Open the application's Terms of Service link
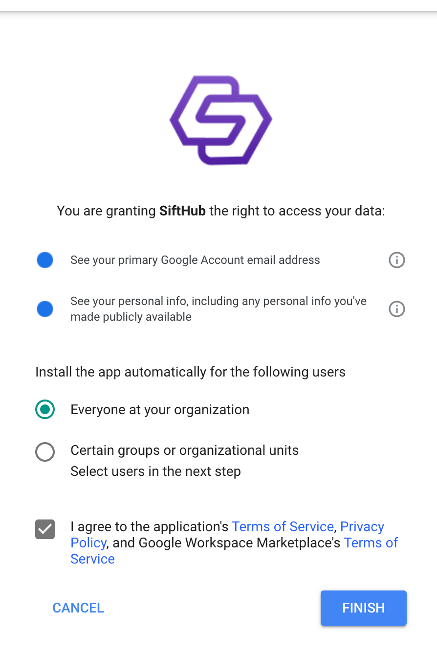437x660 pixels. click(283, 527)
